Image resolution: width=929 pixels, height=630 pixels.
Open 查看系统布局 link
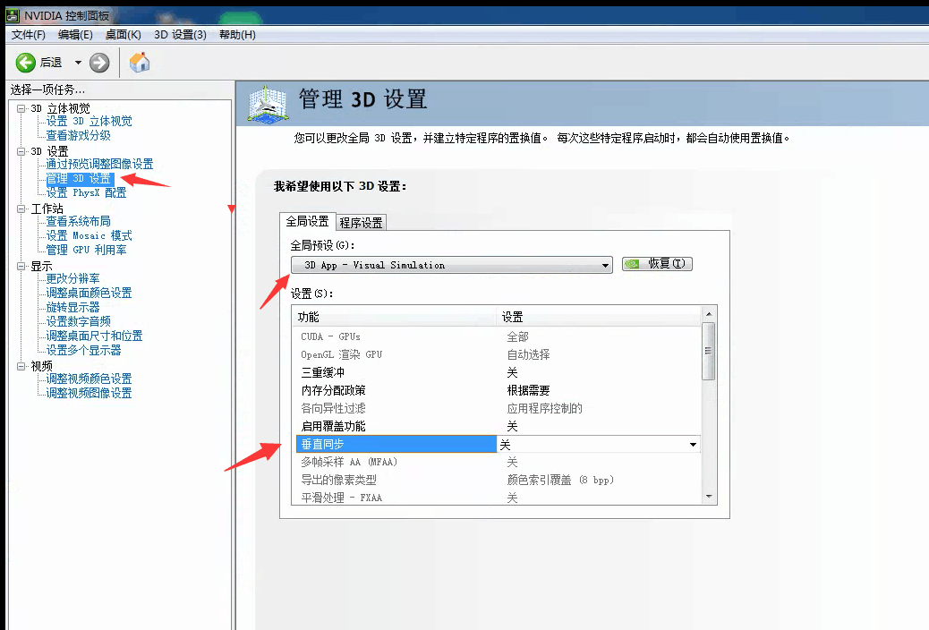(78, 221)
